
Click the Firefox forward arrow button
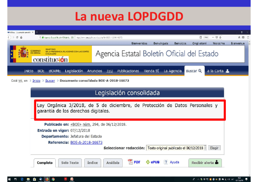coord(13,37)
